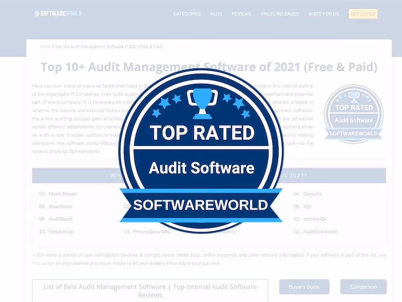Click the SoftwareWorld logo in header
The height and width of the screenshot is (302, 402).
tap(58, 14)
